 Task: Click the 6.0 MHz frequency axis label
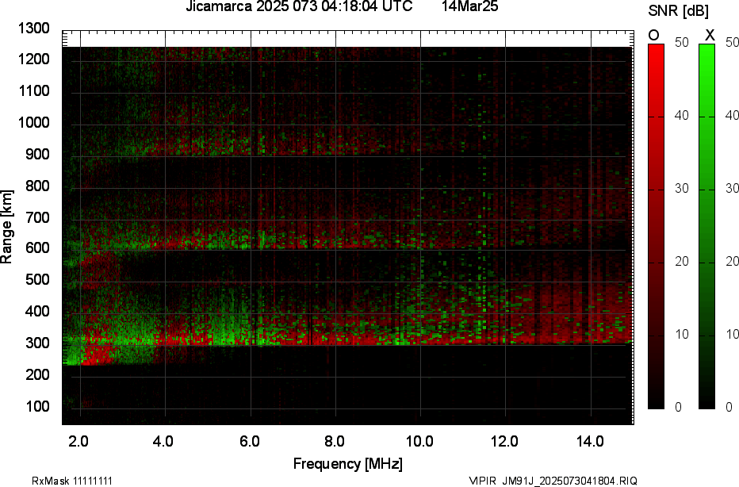[249, 441]
